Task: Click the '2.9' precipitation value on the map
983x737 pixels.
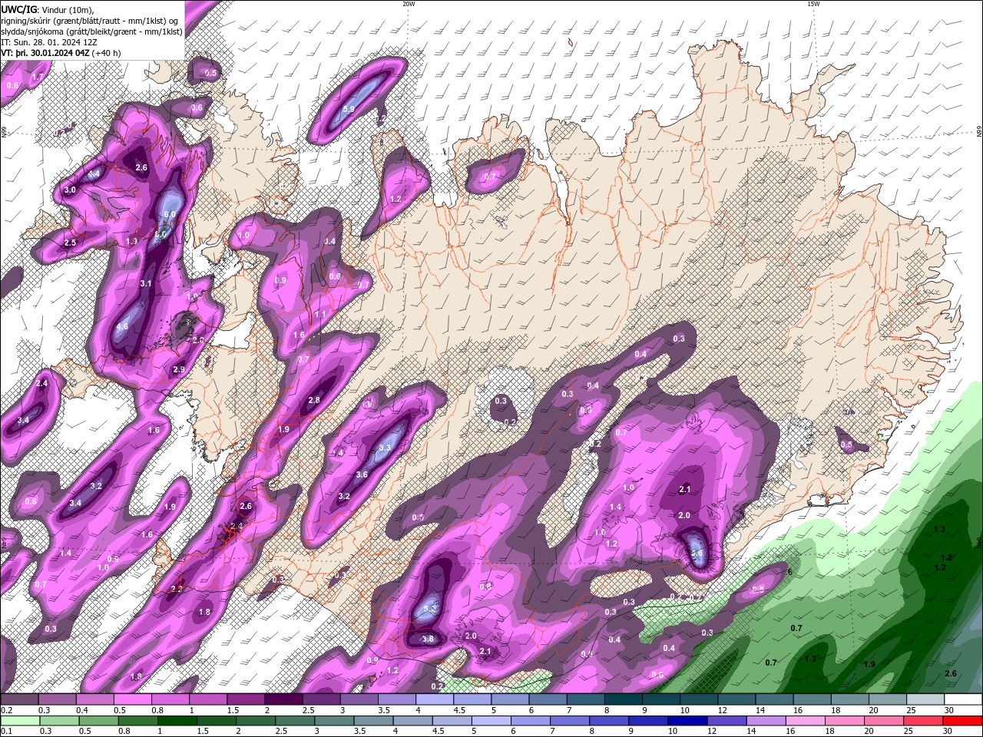Action: point(179,370)
